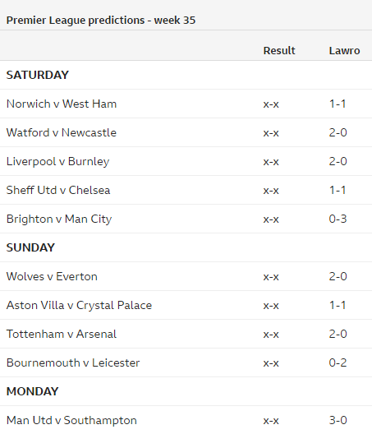The height and width of the screenshot is (434, 372).
Task: Click the SATURDAY section heading
Action: pyautogui.click(x=37, y=75)
